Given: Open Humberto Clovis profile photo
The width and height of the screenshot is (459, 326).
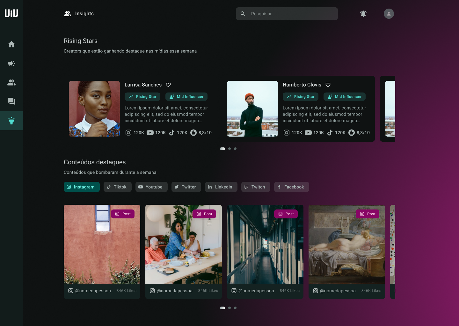Looking at the screenshot, I should (252, 109).
